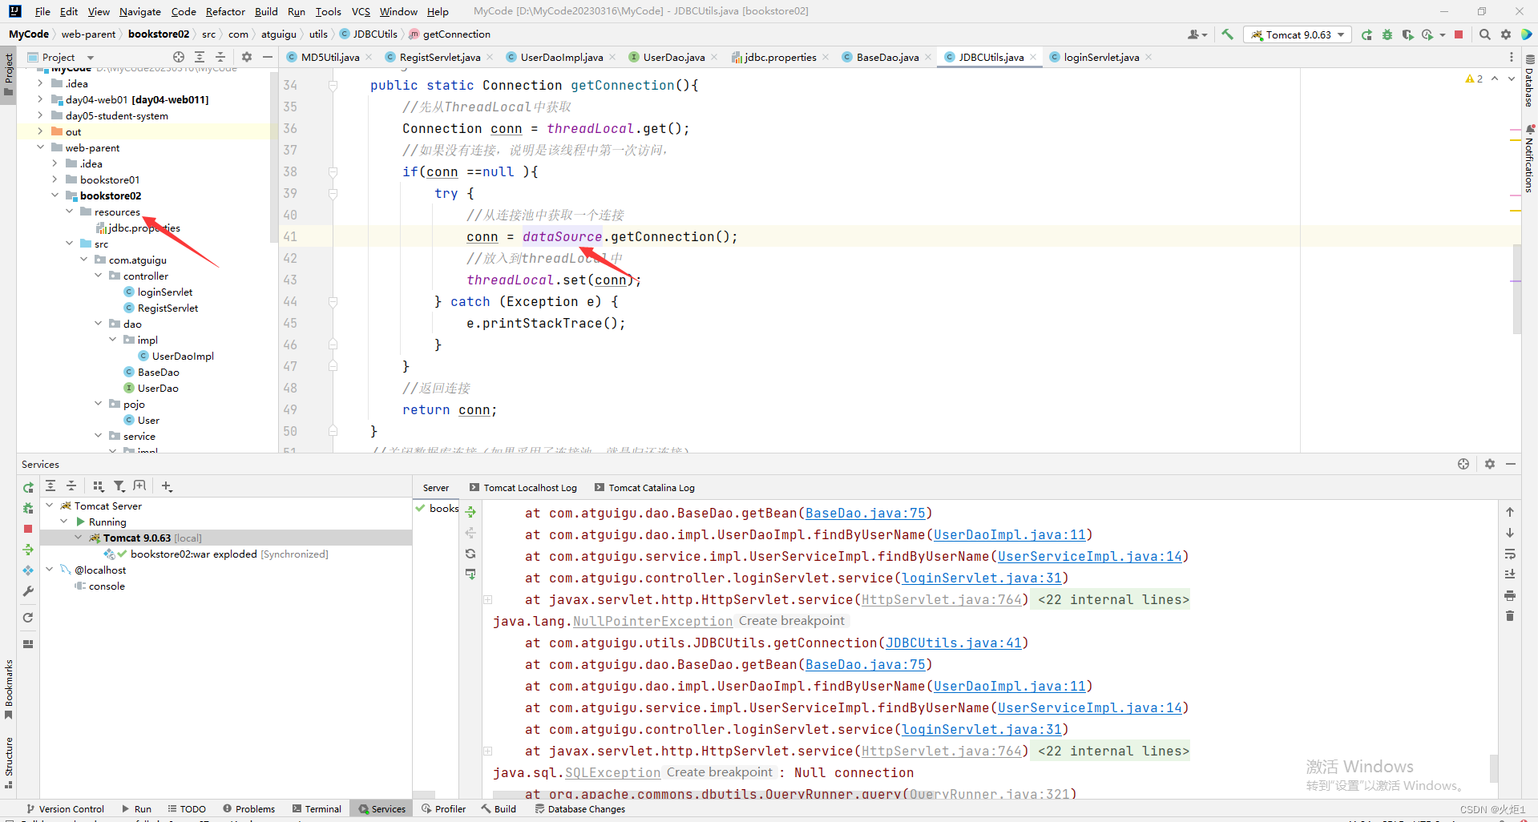Toggle Bookmarks tool window stripe button

(x=8, y=689)
